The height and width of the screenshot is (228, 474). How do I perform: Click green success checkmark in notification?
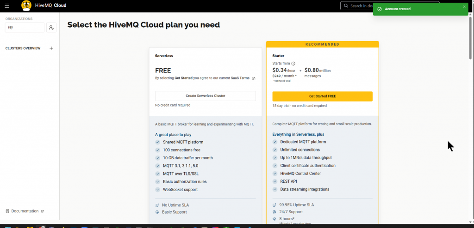pyautogui.click(x=380, y=9)
